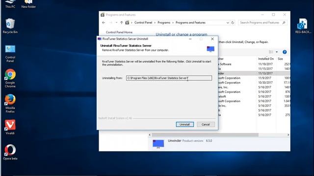Open recent locations dropdown arrow

[116, 22]
